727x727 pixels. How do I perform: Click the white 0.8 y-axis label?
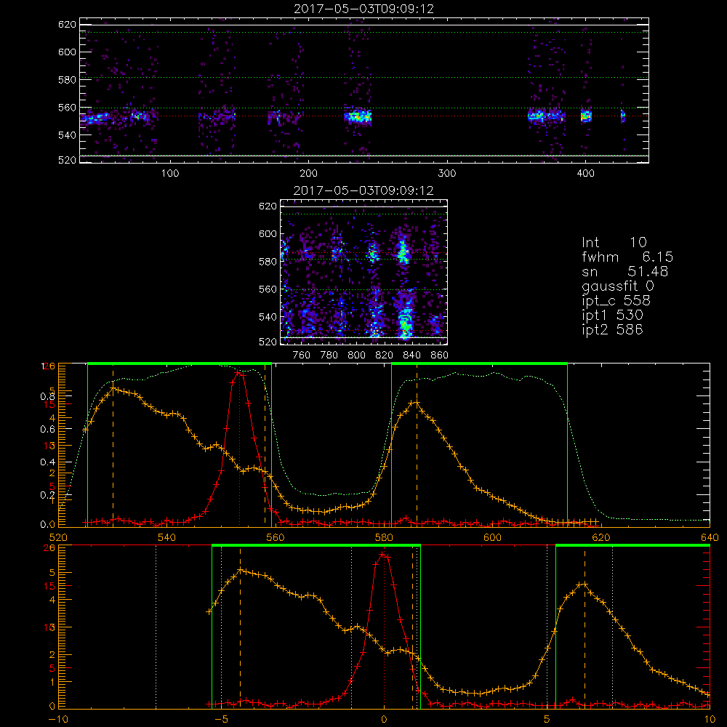click(48, 396)
